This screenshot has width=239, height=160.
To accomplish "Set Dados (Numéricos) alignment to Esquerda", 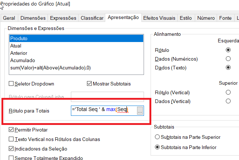I will (x=228, y=58).
